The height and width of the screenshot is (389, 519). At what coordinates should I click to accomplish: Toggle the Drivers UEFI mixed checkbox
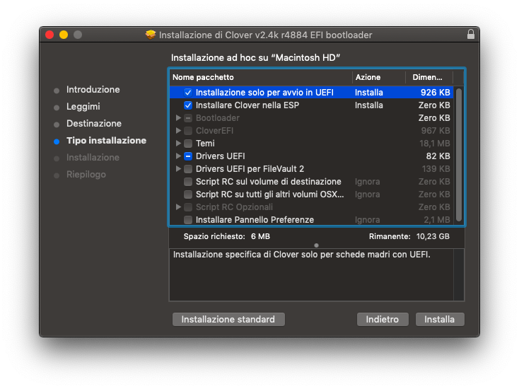(188, 156)
